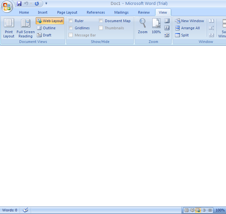This screenshot has width=226, height=214.
Task: Open the Insert tab
Action: tap(43, 12)
